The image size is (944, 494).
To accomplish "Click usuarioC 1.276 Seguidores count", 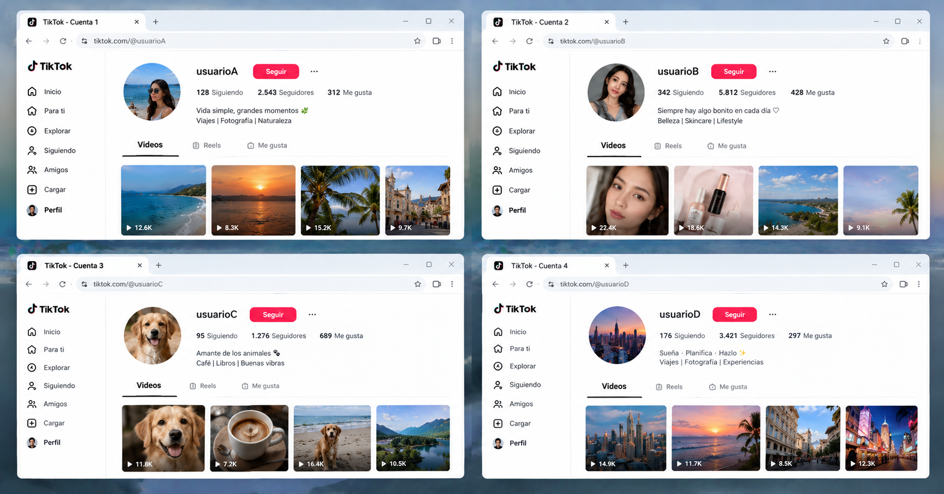I will point(279,336).
